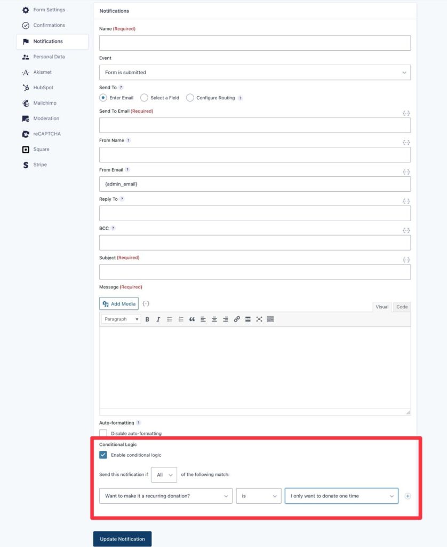Open the 'is' operator dropdown
Viewport: 447px width, 547px height.
pyautogui.click(x=259, y=496)
